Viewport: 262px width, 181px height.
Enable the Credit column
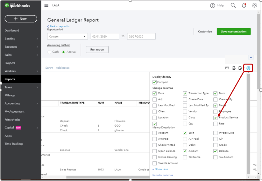(215, 145)
